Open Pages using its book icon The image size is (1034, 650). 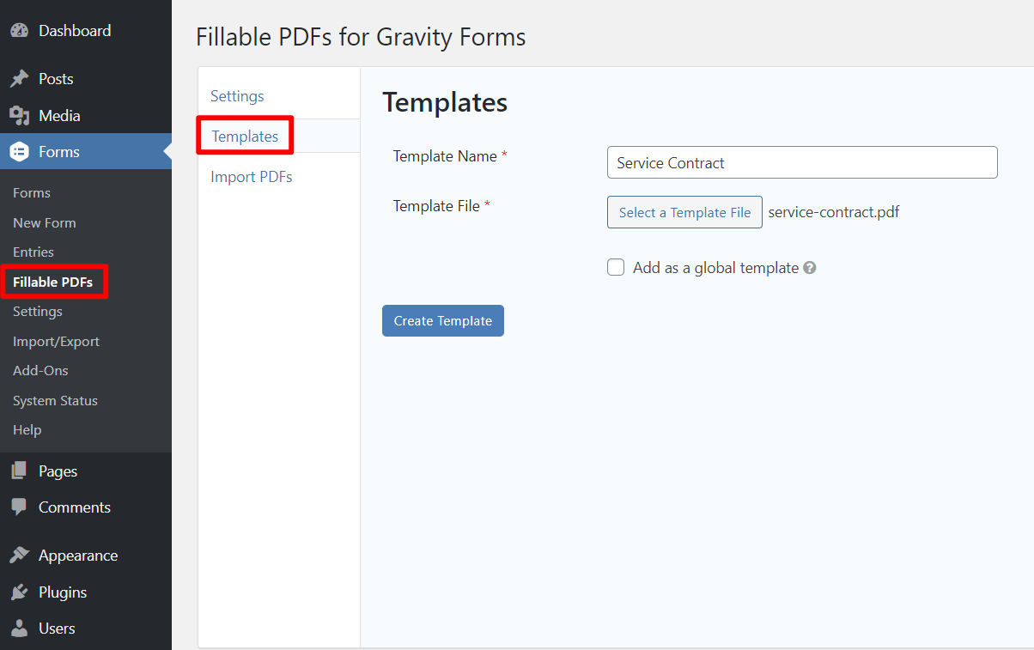click(19, 470)
